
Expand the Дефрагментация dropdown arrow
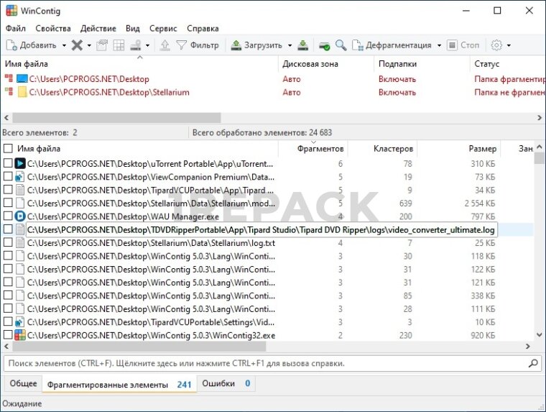point(438,45)
